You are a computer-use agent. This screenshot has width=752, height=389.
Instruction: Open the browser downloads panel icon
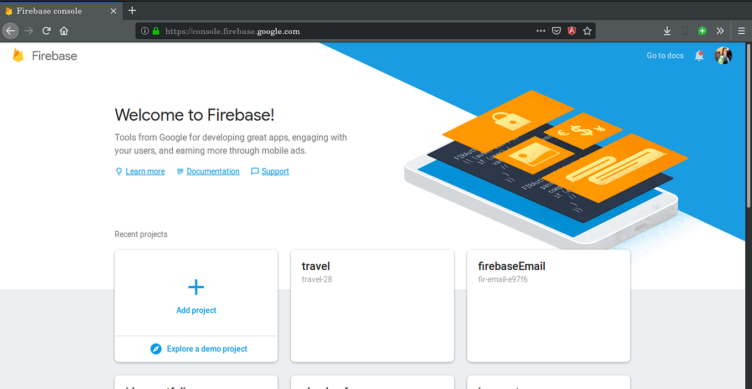click(x=667, y=30)
